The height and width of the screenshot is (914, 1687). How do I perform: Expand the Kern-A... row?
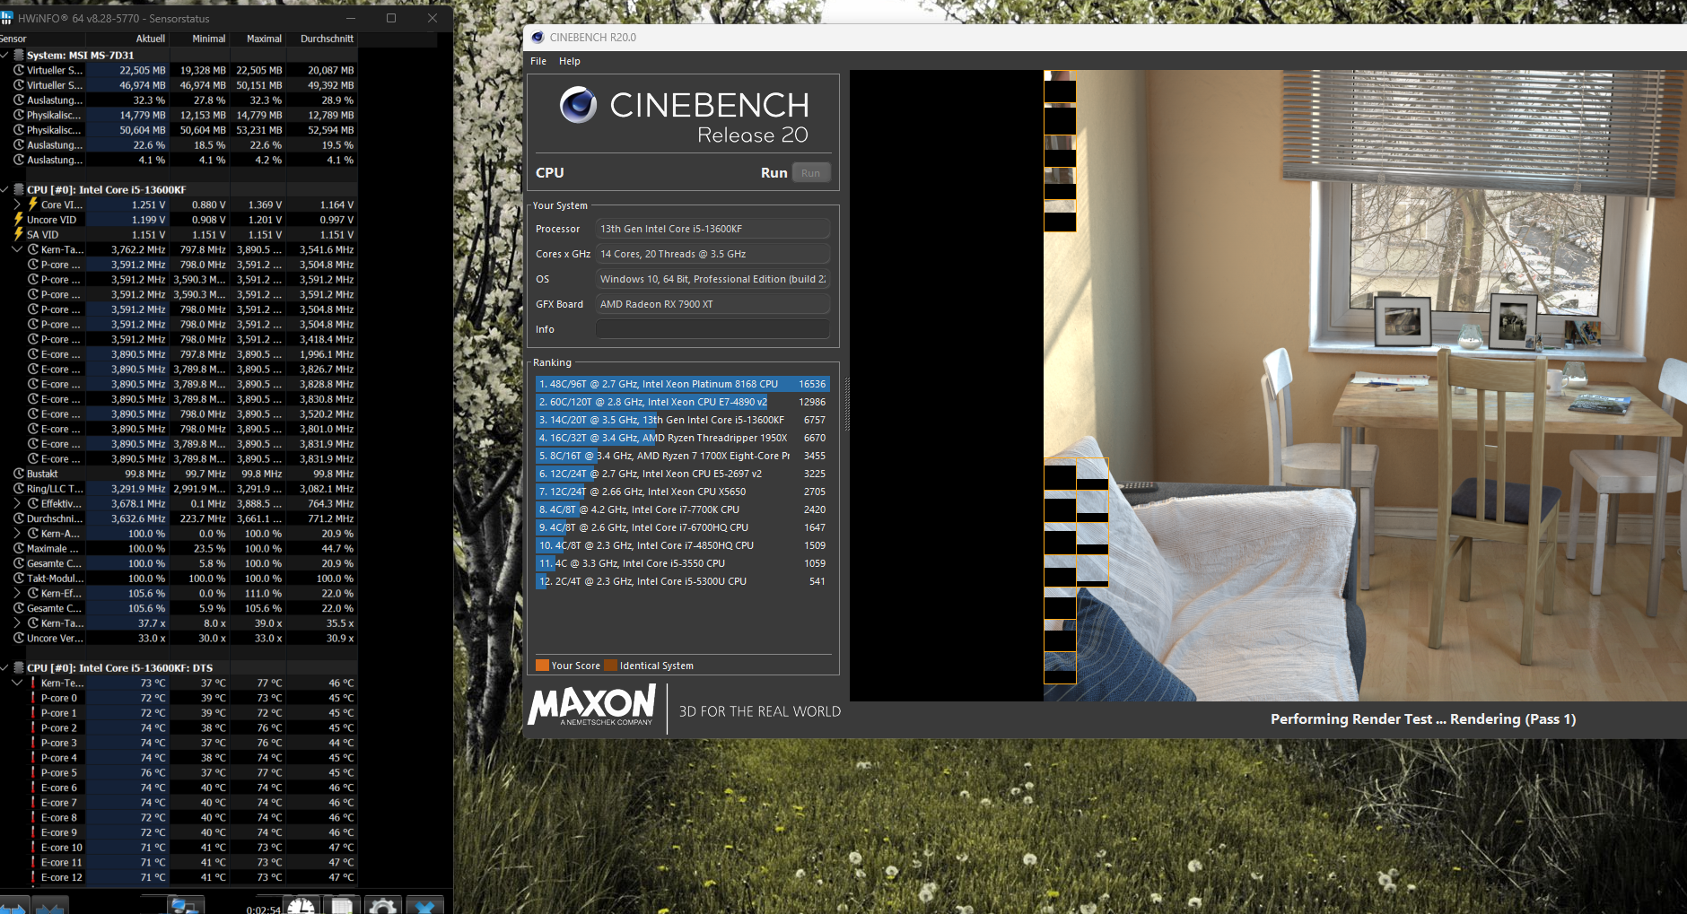tap(17, 534)
